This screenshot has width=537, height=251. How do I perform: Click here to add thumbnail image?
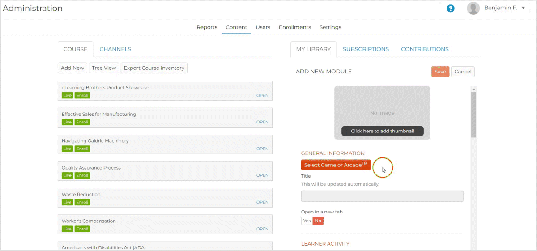point(382,131)
